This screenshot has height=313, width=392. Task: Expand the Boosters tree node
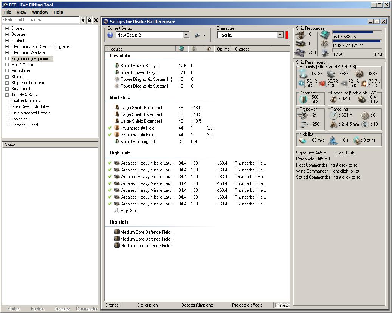coord(7,34)
